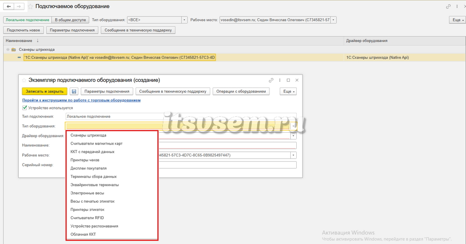Screen dimensions: 466x244
Task: Switch to В общем доступе mode
Action: point(71,20)
